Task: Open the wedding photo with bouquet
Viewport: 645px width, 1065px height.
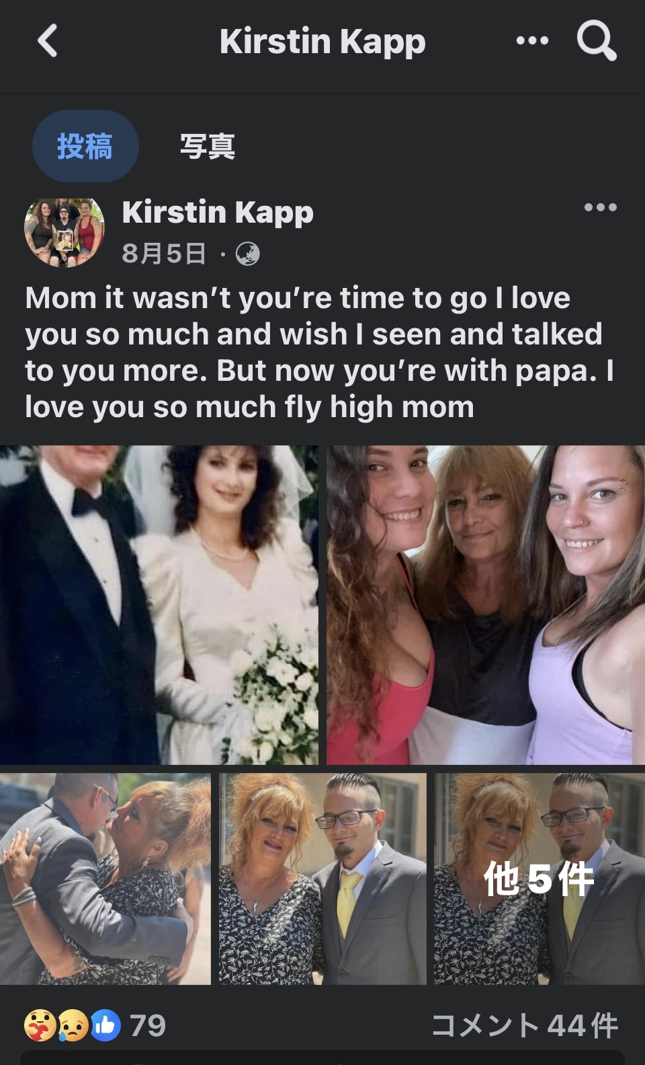Action: point(159,604)
